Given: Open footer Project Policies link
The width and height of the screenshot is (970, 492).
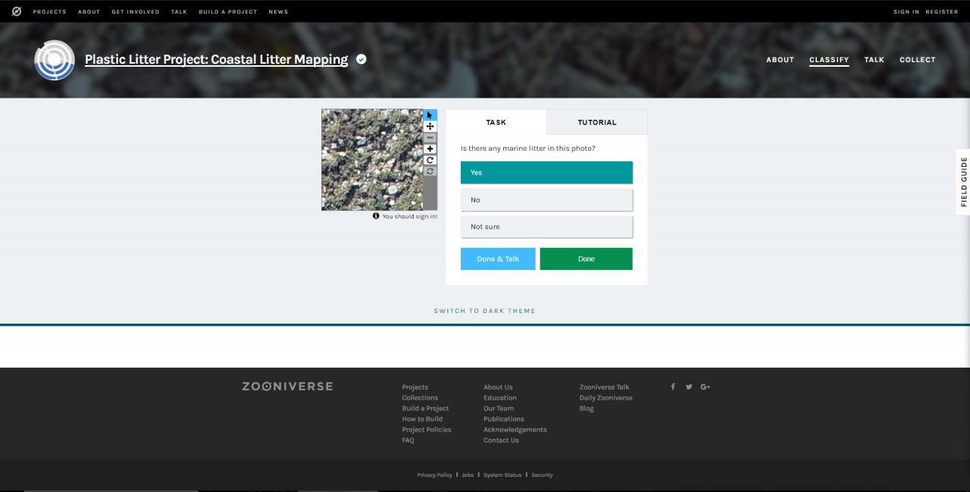Looking at the screenshot, I should pos(427,430).
